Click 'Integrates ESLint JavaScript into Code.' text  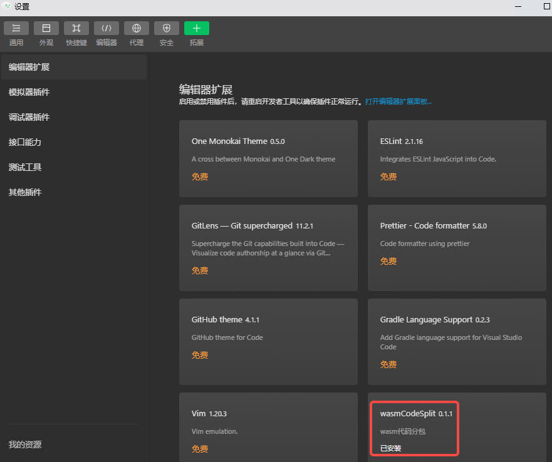tap(439, 159)
